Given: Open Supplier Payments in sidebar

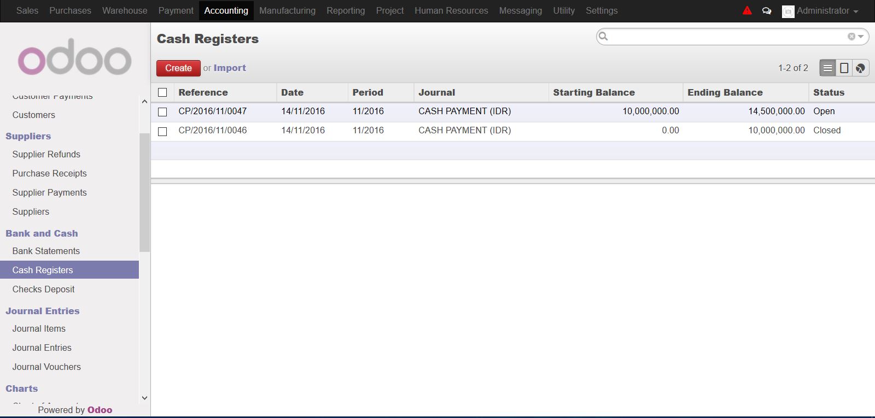Looking at the screenshot, I should 50,192.
